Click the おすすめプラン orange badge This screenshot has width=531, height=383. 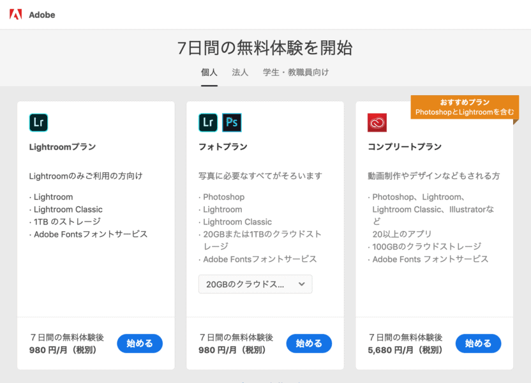[465, 107]
